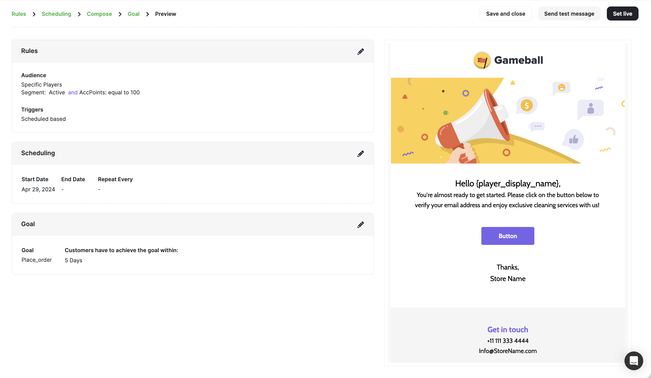Edit the Goal section with the pencil icon
This screenshot has height=378, width=651.
coord(361,224)
